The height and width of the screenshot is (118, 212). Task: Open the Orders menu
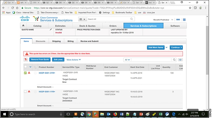[113, 26]
